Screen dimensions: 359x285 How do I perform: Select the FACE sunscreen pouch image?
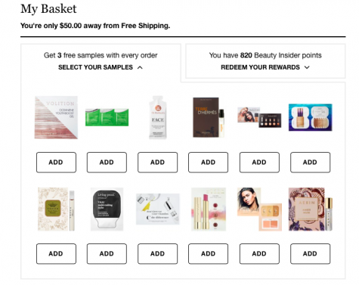point(158,117)
